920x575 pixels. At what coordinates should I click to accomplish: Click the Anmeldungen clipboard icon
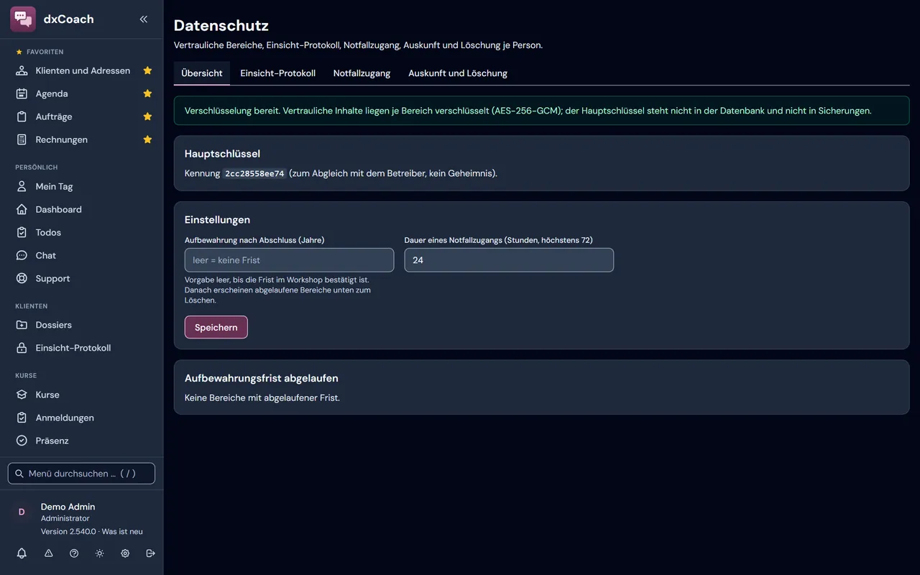tap(22, 418)
